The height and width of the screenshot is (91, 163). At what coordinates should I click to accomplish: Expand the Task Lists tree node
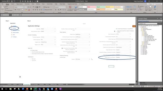[x=141, y=45]
